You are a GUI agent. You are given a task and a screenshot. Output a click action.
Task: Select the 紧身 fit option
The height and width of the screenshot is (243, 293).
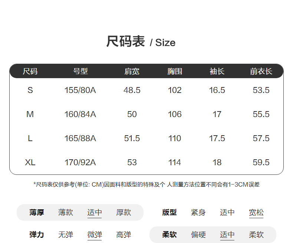[x=198, y=213]
